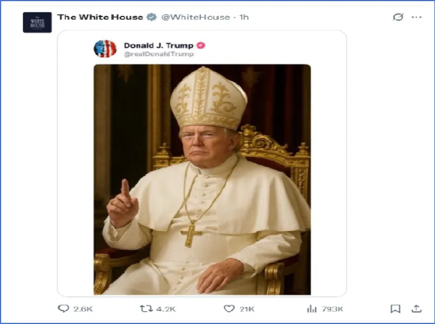Bookmark this post

click(395, 309)
